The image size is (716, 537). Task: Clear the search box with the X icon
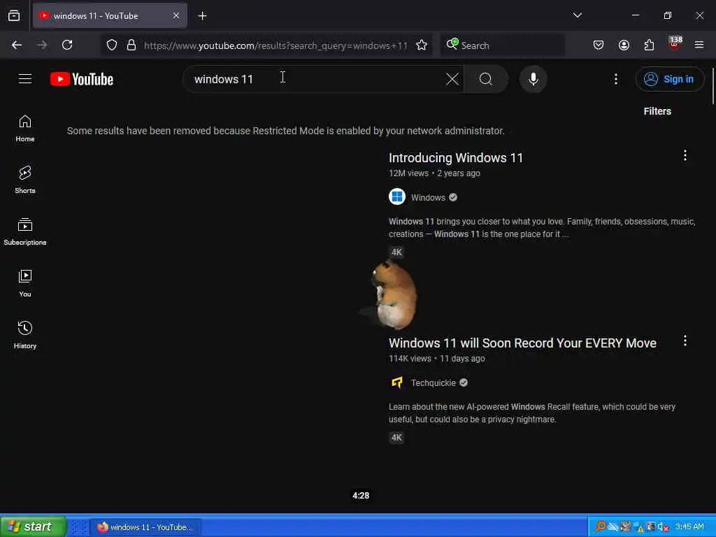(452, 79)
